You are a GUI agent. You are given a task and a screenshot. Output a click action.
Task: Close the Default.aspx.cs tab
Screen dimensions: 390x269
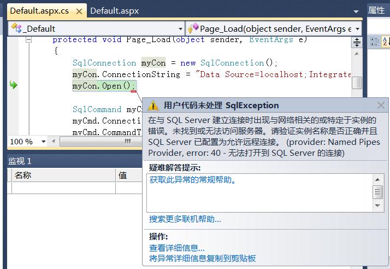click(x=79, y=11)
